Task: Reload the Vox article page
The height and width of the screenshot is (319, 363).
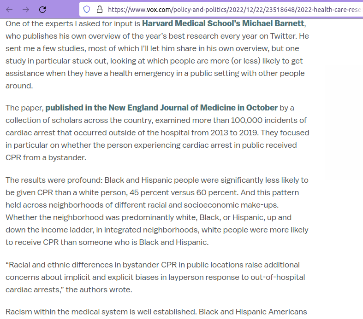Action: coord(42,9)
